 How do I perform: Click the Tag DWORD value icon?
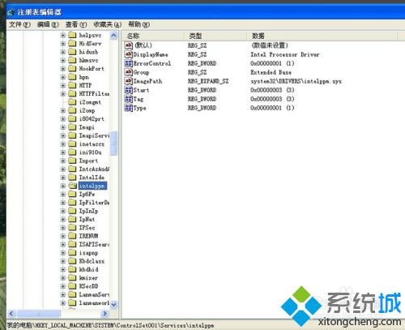click(128, 99)
